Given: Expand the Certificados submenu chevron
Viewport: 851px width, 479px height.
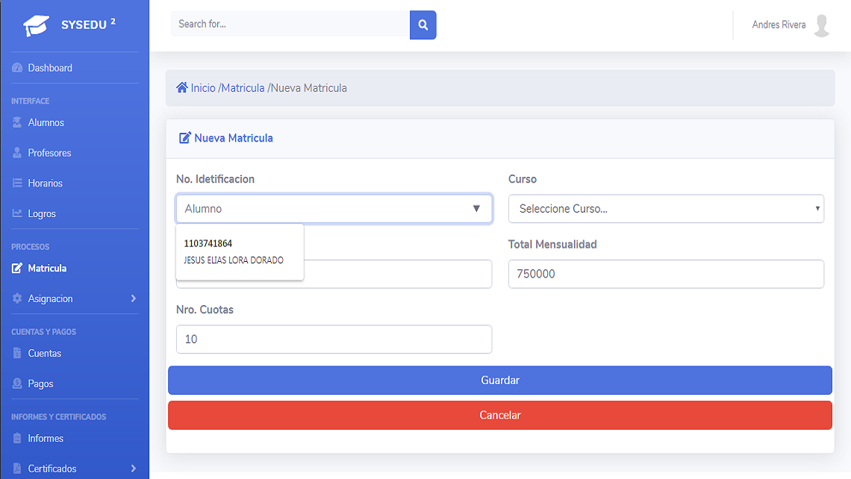Looking at the screenshot, I should click(x=134, y=469).
